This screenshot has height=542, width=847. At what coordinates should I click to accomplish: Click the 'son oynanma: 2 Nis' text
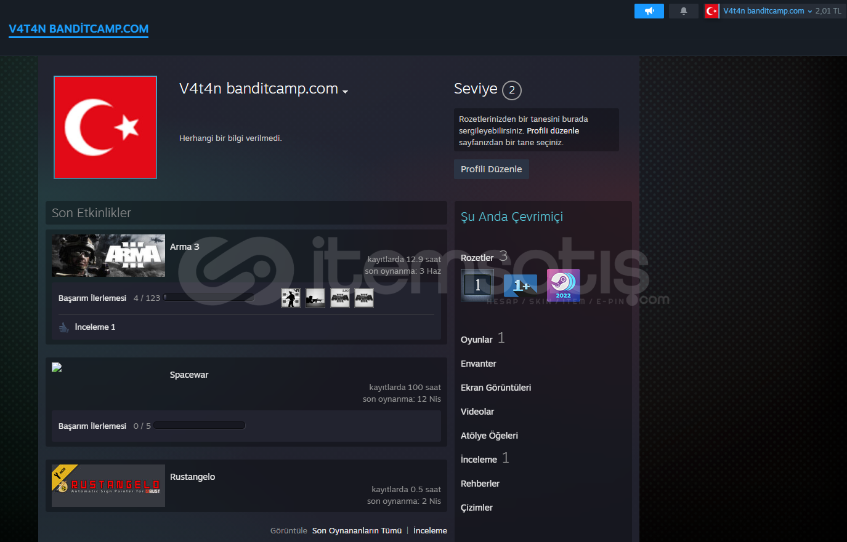404,501
